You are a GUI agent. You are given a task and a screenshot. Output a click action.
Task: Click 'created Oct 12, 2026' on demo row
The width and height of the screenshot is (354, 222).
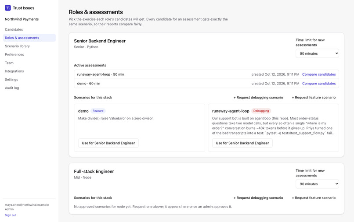point(275,83)
